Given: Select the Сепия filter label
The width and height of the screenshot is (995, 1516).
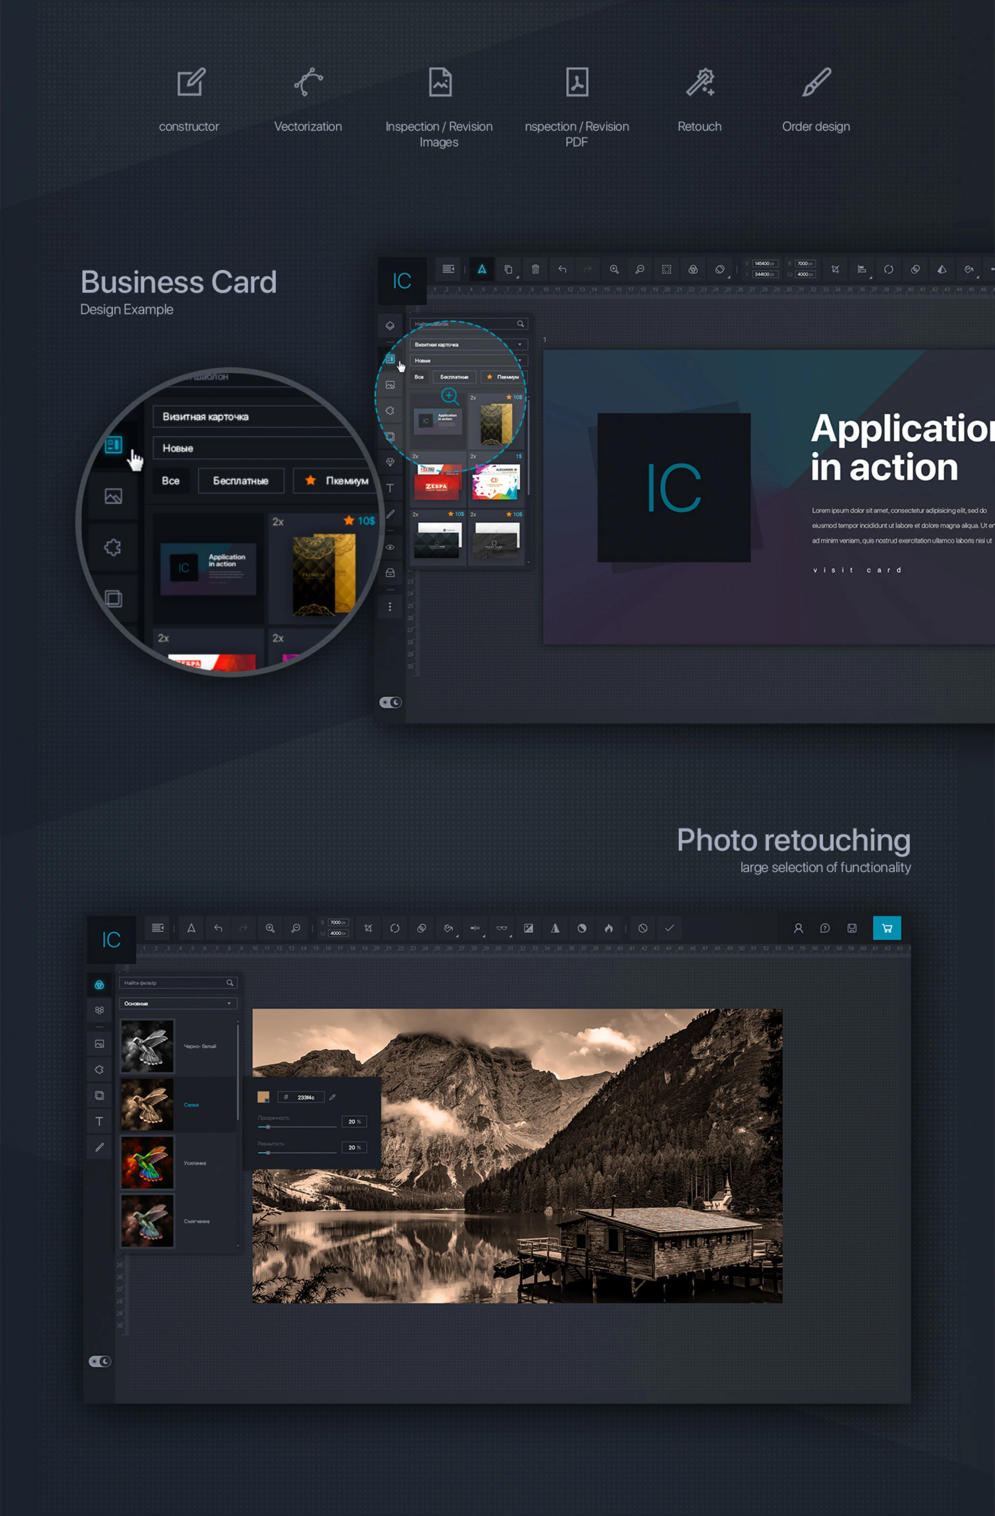Looking at the screenshot, I should pos(191,1104).
